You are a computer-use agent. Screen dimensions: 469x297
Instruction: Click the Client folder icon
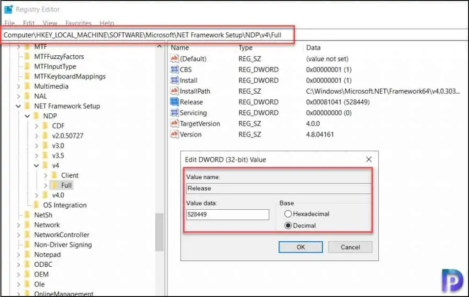click(55, 175)
